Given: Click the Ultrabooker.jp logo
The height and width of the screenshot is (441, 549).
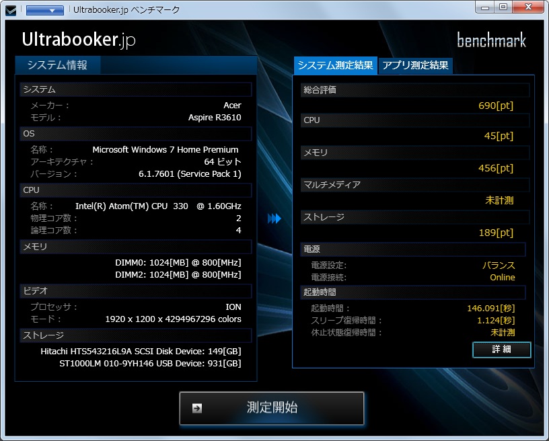Looking at the screenshot, I should (79, 40).
